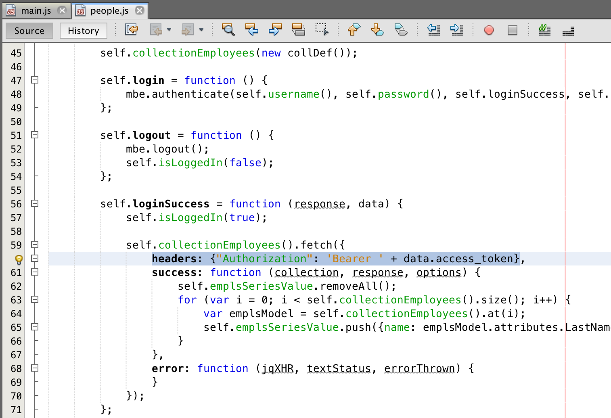The width and height of the screenshot is (611, 418).
Task: Toggle the Rectangular Selection icon
Action: [322, 29]
